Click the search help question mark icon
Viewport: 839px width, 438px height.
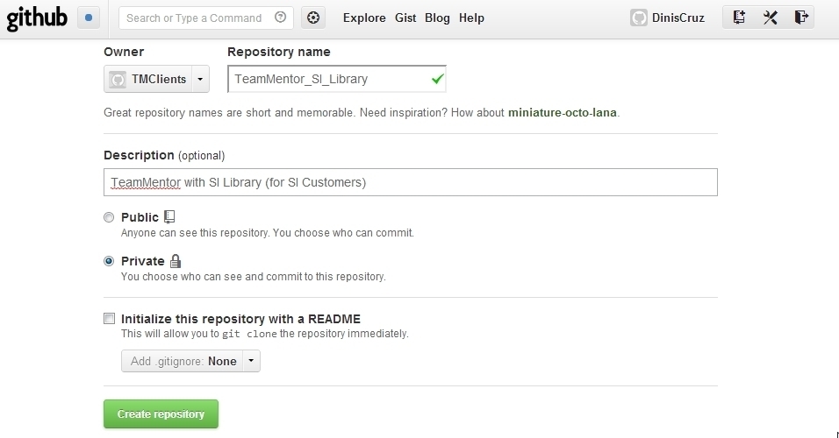[279, 18]
